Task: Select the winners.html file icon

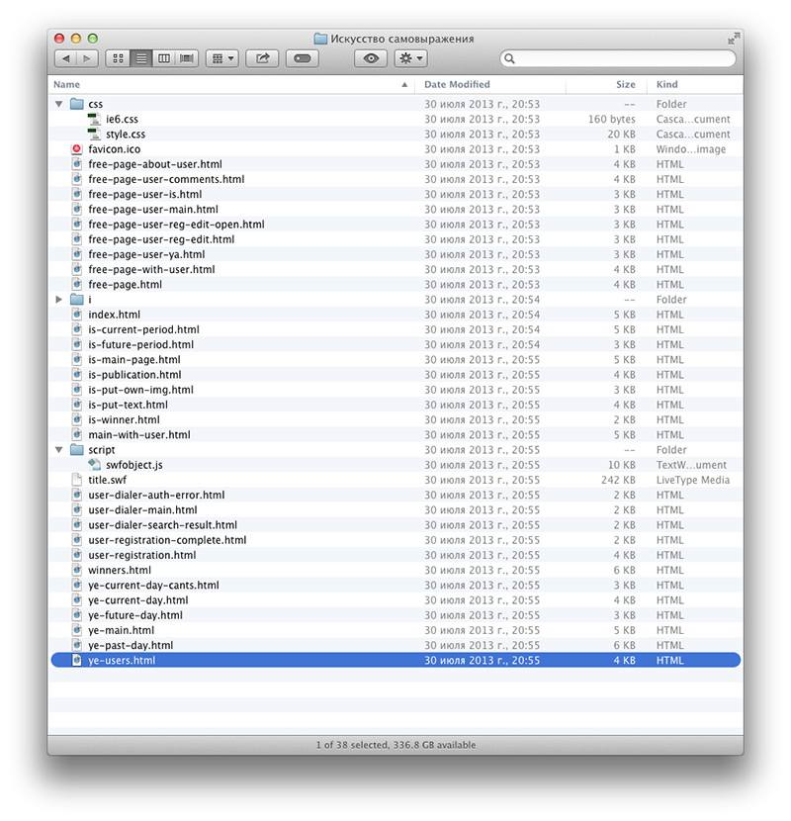Action: click(x=77, y=570)
